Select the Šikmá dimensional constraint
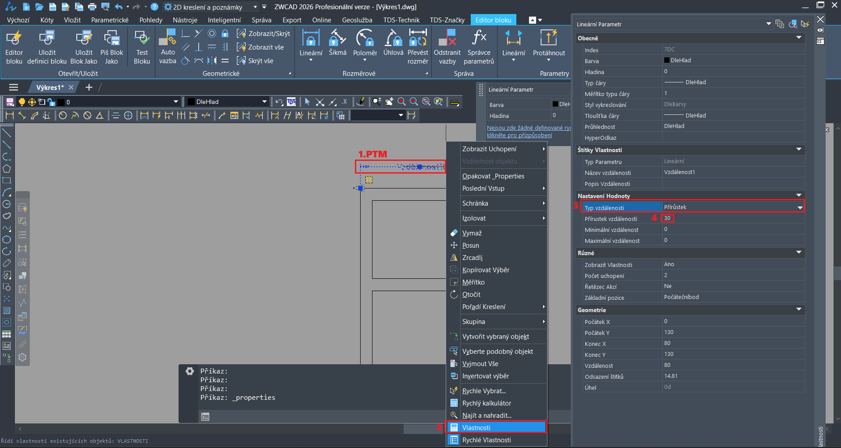The image size is (841, 448). (337, 43)
